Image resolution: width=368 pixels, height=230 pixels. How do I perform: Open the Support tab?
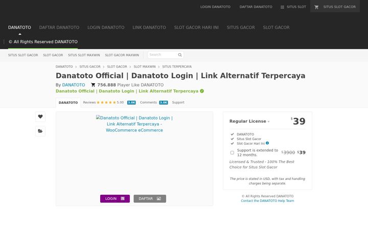[x=178, y=103]
